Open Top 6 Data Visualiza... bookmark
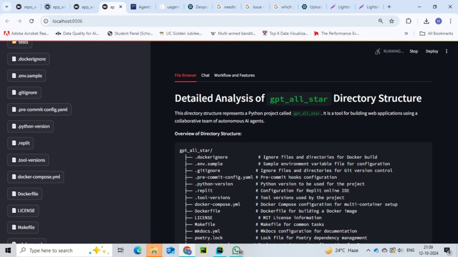458x257 pixels. [285, 33]
